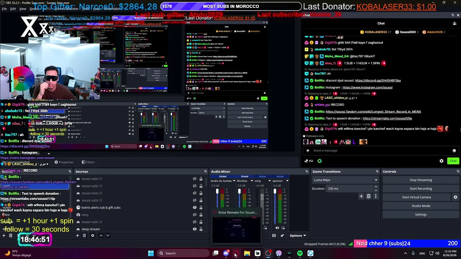Remove the selected source with the trash icon
The width and height of the screenshot is (461, 259).
84,236
